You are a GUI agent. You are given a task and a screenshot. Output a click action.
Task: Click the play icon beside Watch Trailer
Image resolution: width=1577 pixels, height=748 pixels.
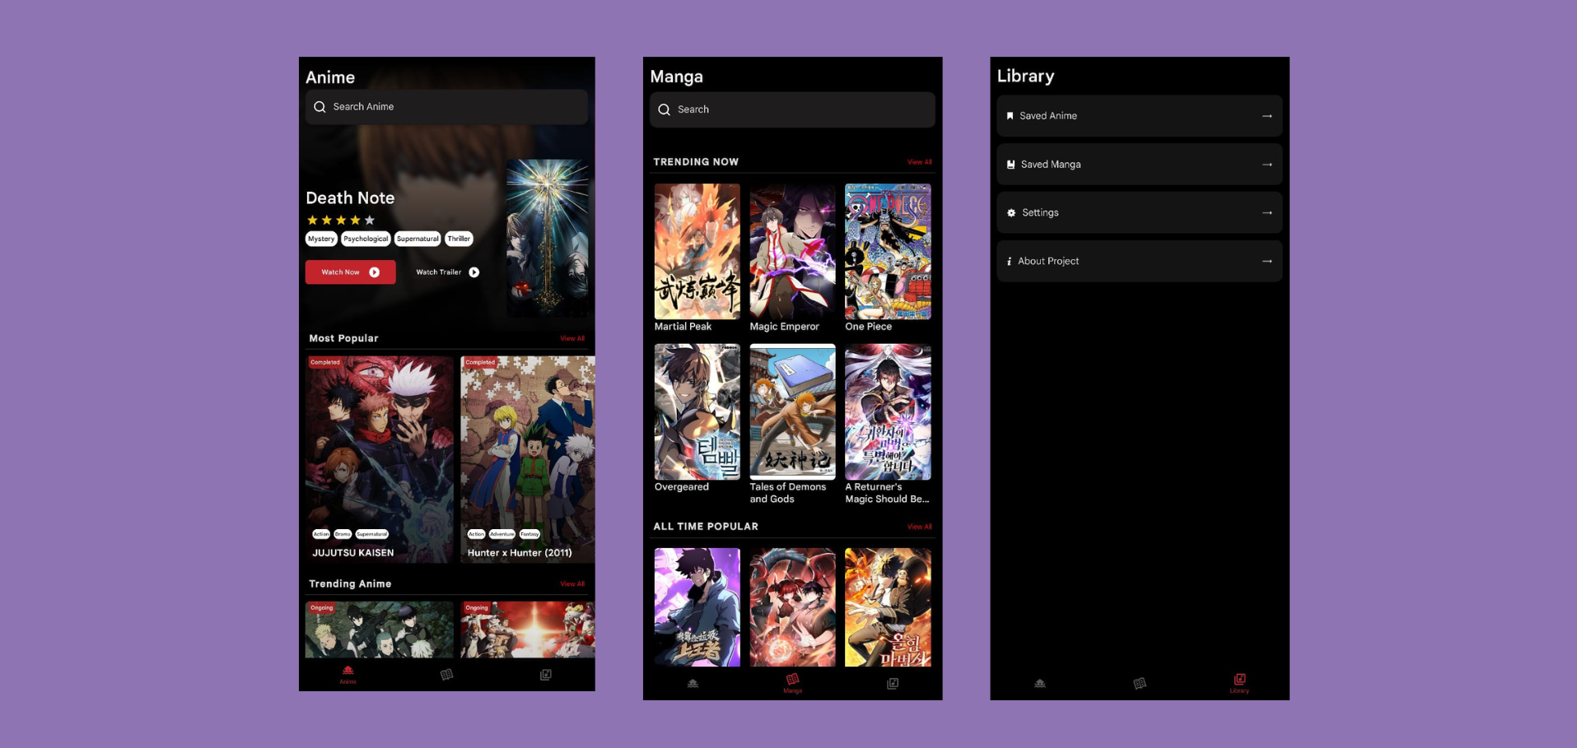(x=474, y=272)
